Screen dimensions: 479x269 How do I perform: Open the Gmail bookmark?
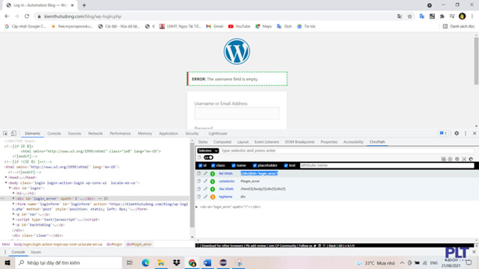(215, 26)
